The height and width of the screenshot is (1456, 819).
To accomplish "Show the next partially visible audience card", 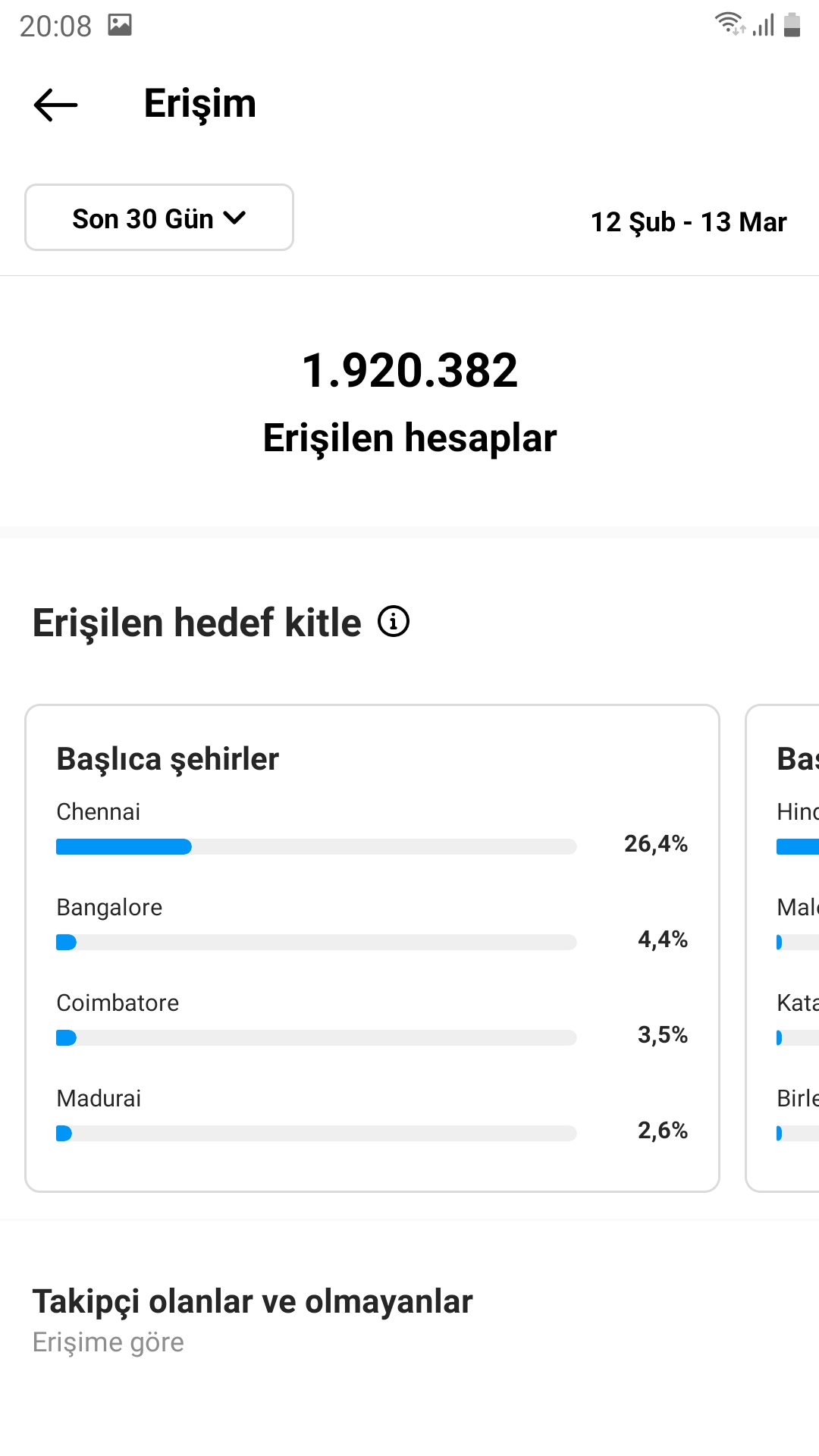I will [x=783, y=948].
